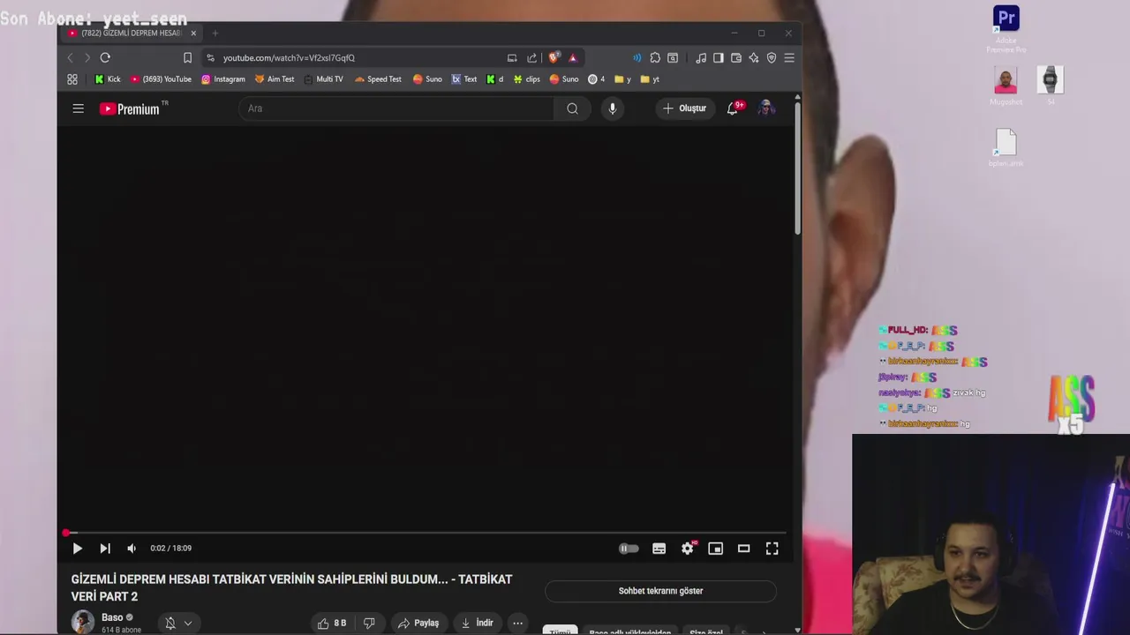Go forward in browser history
The width and height of the screenshot is (1130, 635).
tap(87, 58)
